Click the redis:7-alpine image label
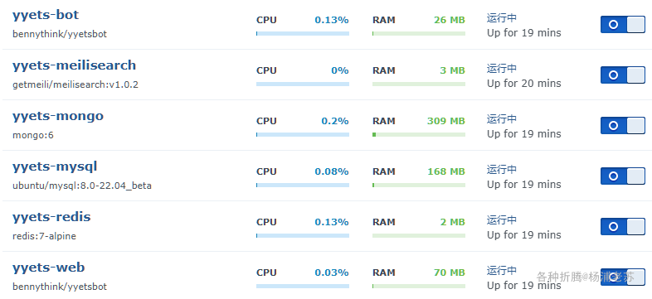Viewport: 652px width, 299px height. point(44,236)
